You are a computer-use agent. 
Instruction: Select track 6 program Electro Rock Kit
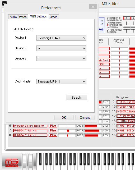[30, 126]
